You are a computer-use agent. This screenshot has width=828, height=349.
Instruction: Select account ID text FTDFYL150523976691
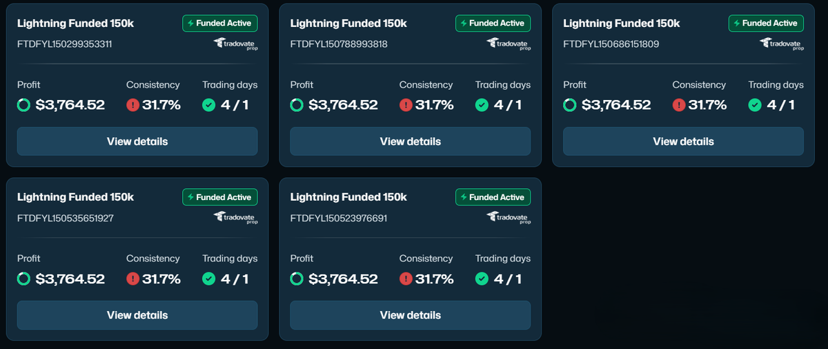pos(339,218)
